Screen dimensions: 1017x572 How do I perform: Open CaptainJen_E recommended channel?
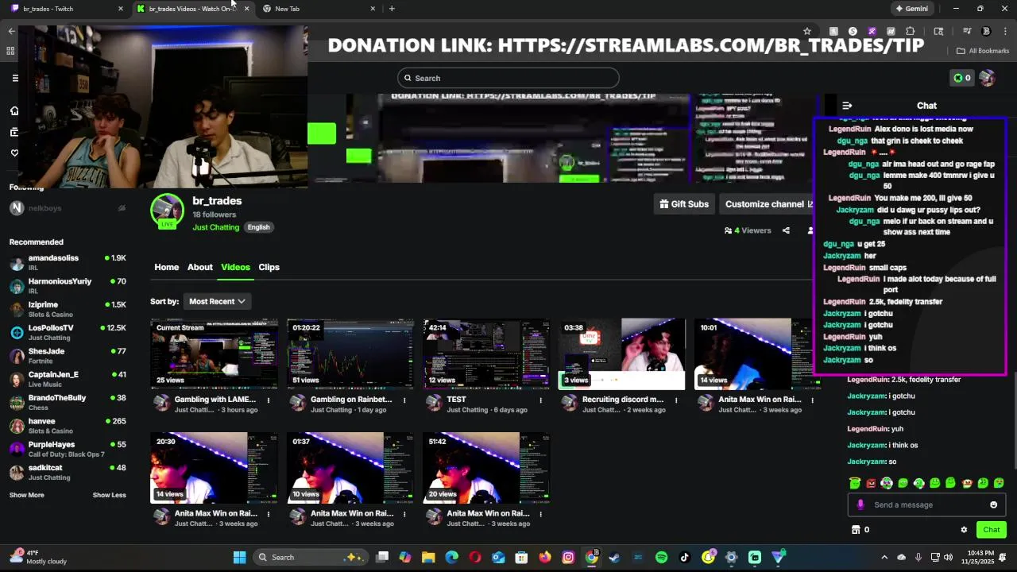coord(68,379)
